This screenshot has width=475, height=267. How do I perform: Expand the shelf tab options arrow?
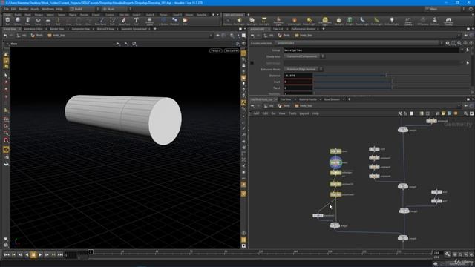click(x=217, y=15)
